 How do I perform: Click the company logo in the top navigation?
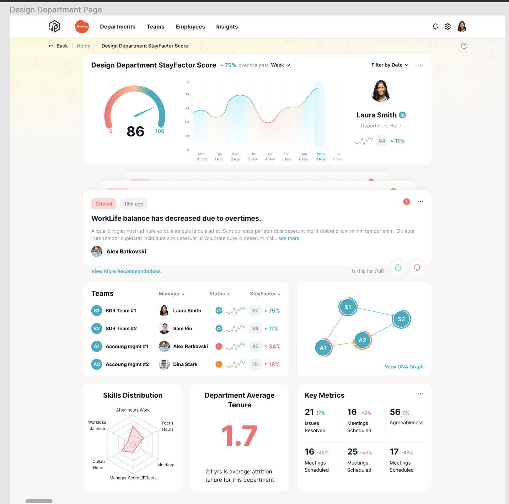pos(54,26)
